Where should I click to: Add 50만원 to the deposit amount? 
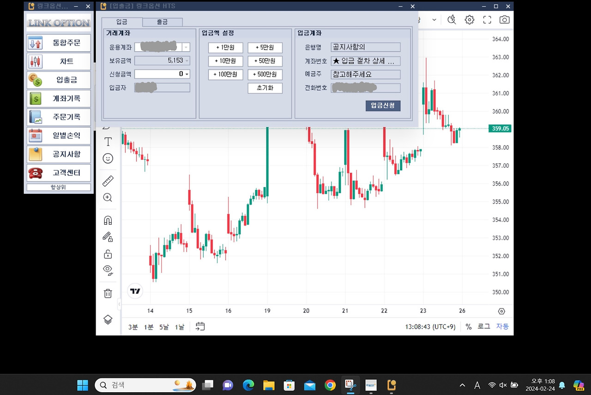pyautogui.click(x=265, y=61)
